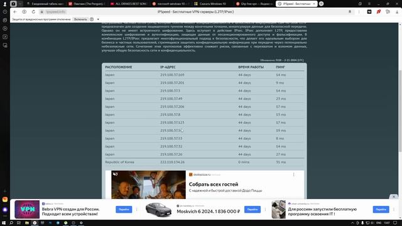The image size is (402, 226).
Task: Show hidden tray icons with the chevron
Action: [x=352, y=223]
